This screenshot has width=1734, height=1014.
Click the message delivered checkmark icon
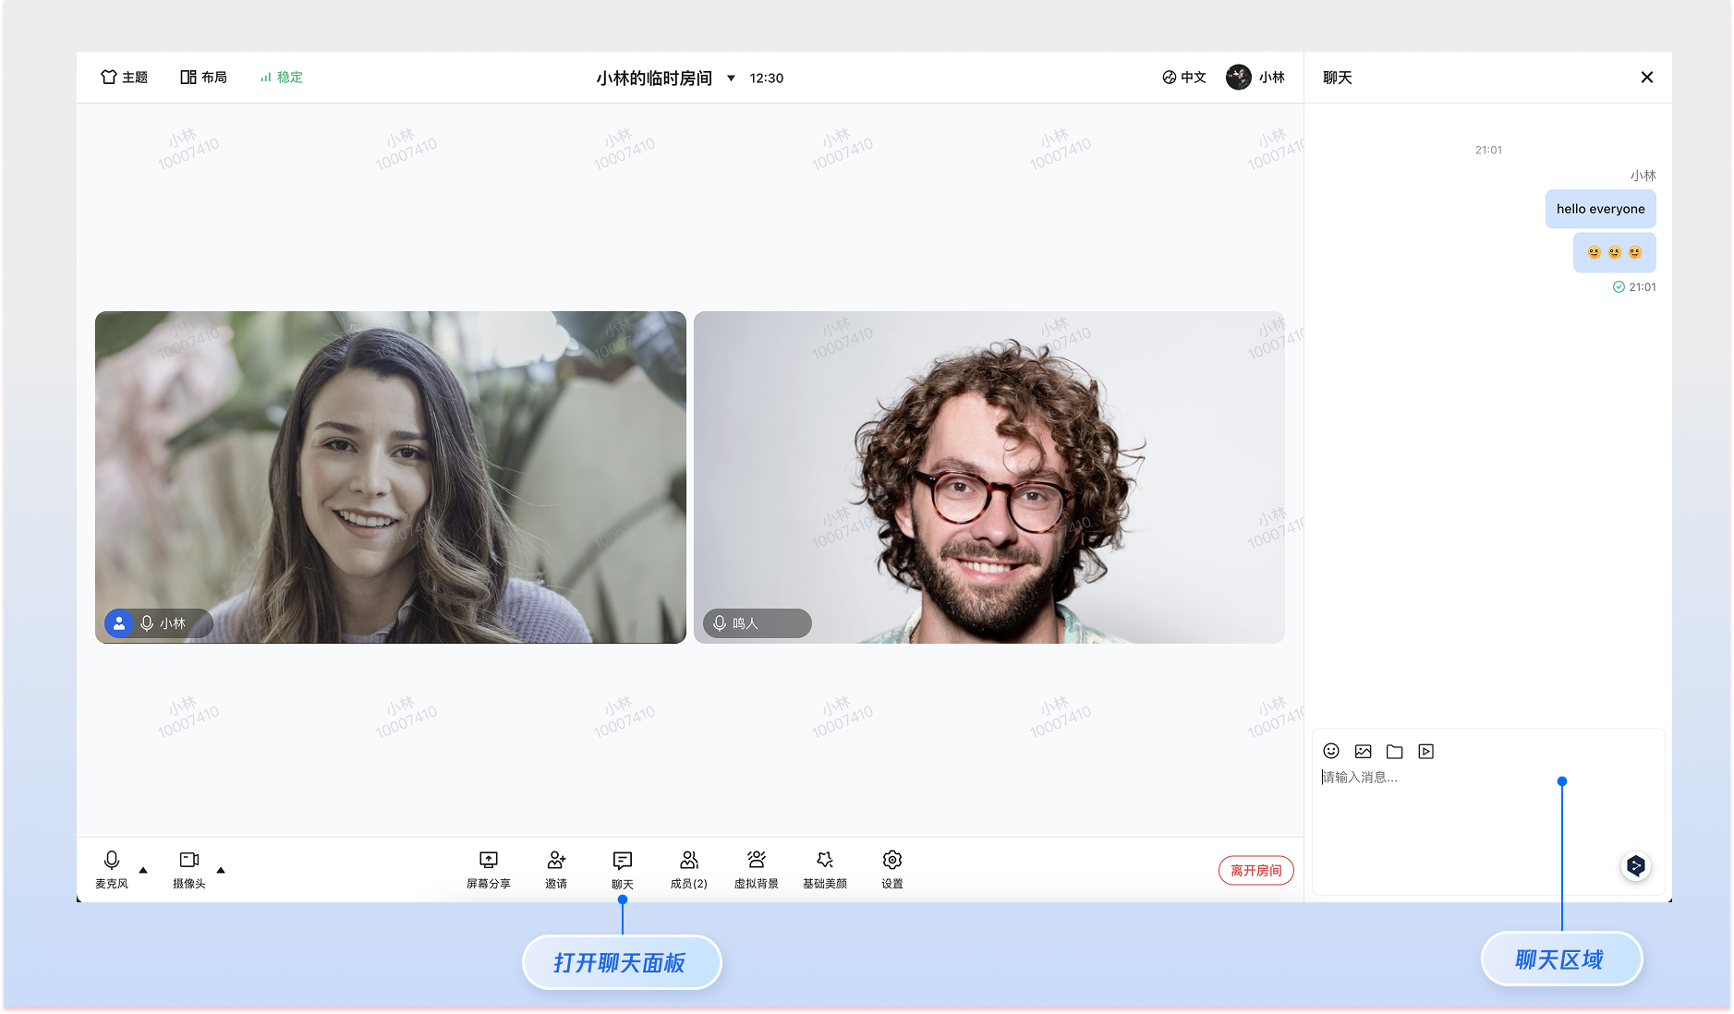[1619, 287]
